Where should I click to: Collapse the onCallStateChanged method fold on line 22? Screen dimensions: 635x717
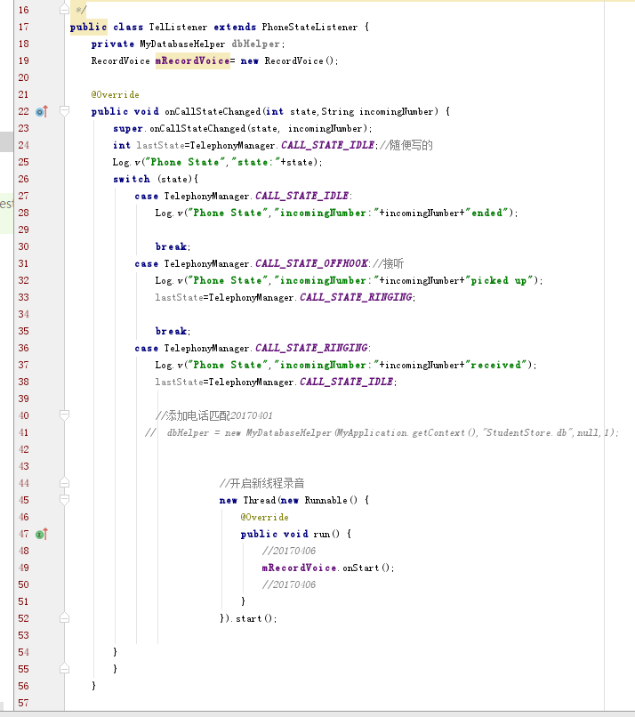click(x=64, y=111)
